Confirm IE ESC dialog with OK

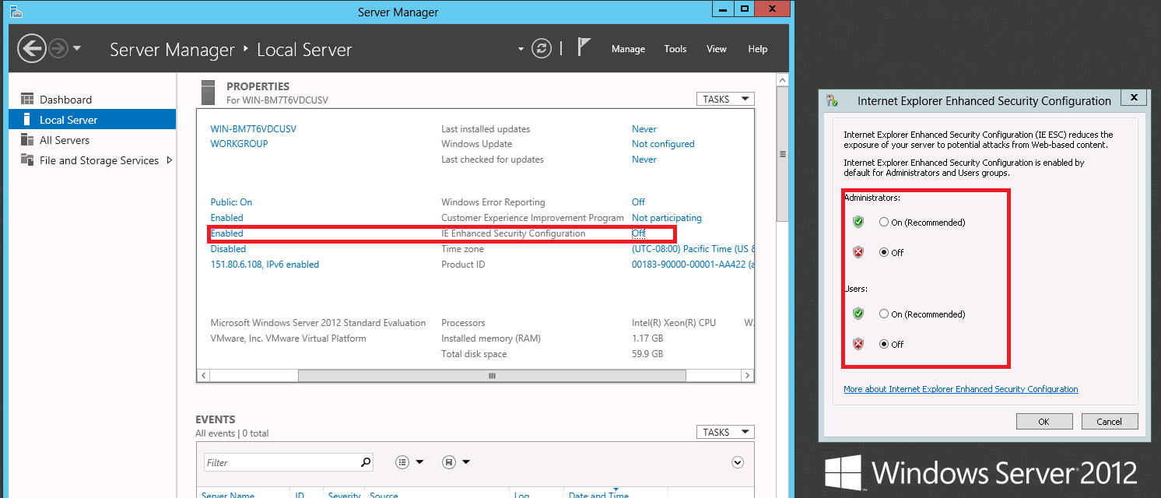coord(1043,421)
